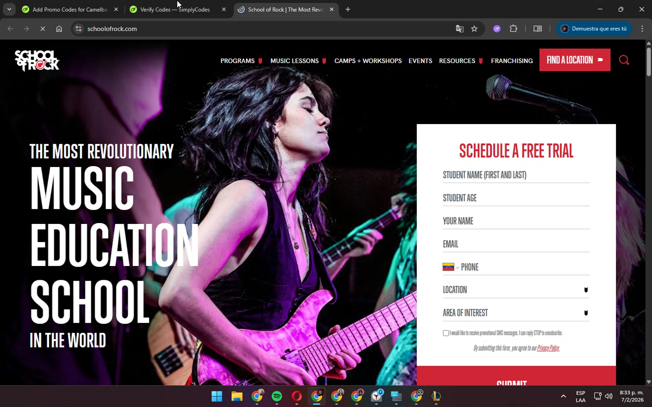The width and height of the screenshot is (652, 407).
Task: View site information icon beside the URL
Action: (78, 29)
